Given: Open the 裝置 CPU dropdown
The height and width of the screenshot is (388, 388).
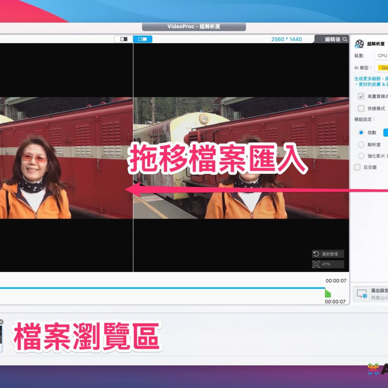Looking at the screenshot, I should [x=381, y=56].
